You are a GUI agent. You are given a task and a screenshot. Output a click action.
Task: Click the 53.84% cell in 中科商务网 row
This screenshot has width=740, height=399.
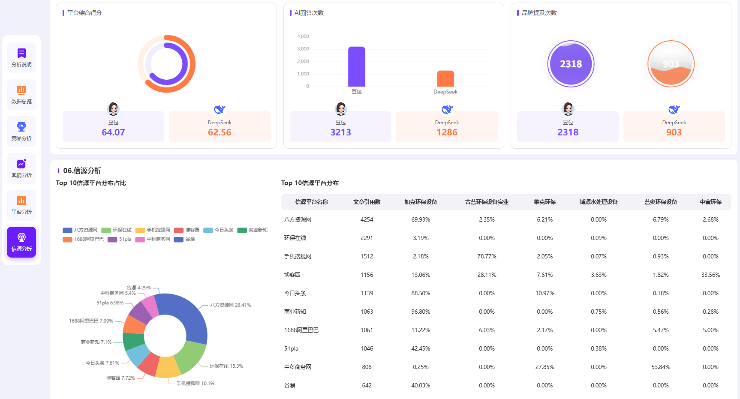(661, 367)
